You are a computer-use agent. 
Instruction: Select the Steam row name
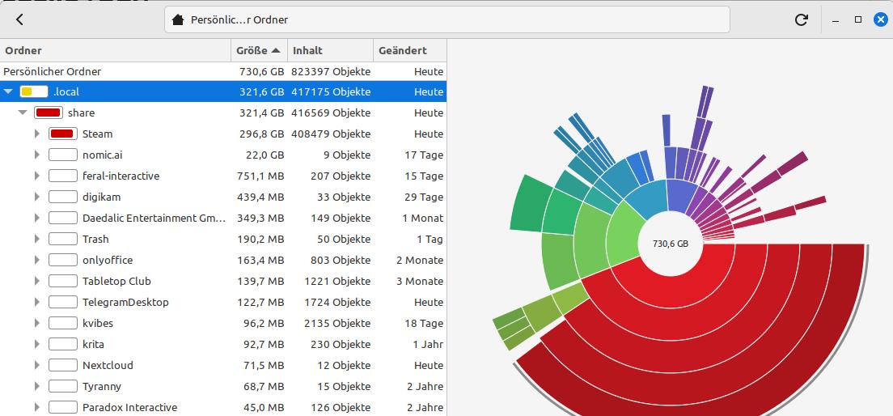(x=97, y=134)
